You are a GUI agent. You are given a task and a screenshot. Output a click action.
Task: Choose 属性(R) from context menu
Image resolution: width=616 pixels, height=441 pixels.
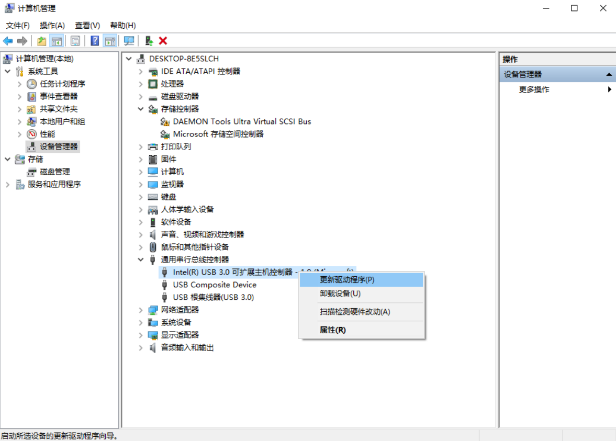pyautogui.click(x=362, y=330)
